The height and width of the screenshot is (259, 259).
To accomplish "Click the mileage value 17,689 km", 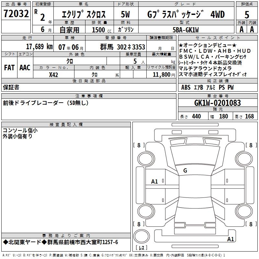I will coord(35,46).
